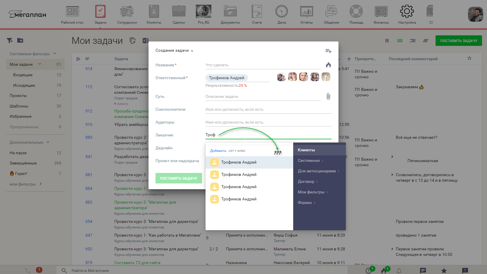This screenshot has width=487, height=274.
Task: Open the Сотрудники module
Action: (x=127, y=15)
